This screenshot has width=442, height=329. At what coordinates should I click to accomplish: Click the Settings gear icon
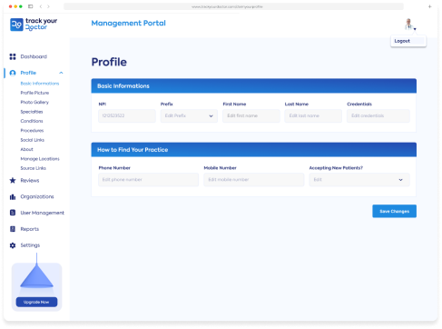click(x=13, y=245)
